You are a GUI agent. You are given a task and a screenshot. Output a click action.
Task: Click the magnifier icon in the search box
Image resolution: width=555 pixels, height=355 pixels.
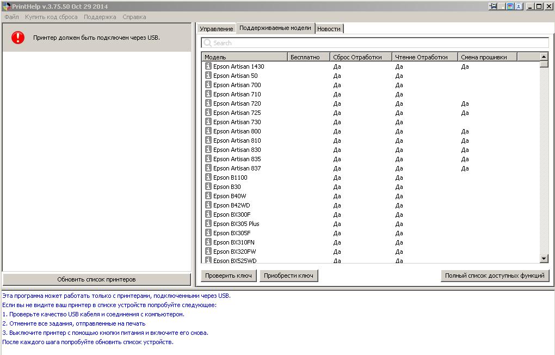tap(208, 43)
